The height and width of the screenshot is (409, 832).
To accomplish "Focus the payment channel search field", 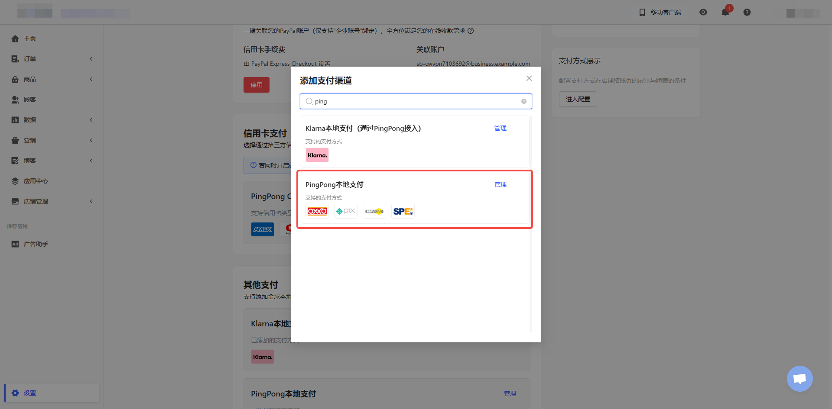I will coord(416,101).
